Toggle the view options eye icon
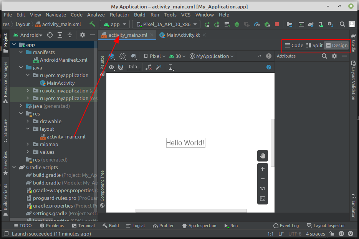 click(112, 67)
